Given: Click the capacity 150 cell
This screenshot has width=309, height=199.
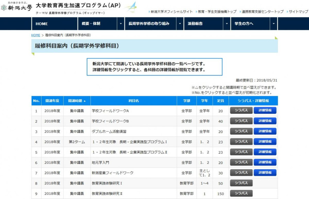Looking at the screenshot, I should pyautogui.click(x=220, y=194).
